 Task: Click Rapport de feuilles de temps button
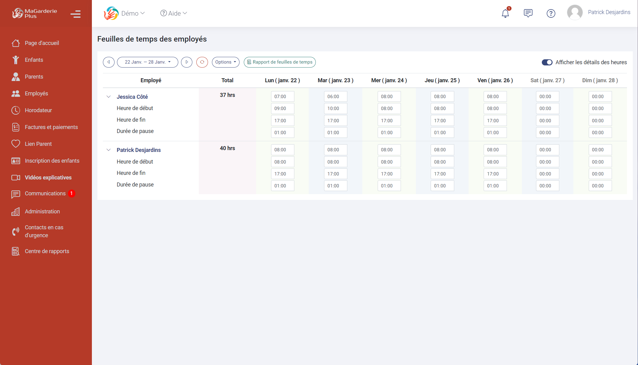[280, 62]
